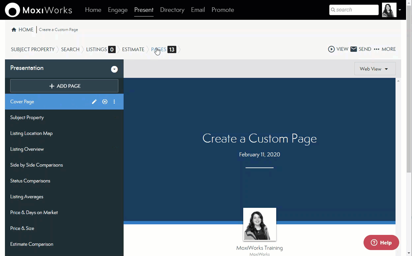Screen dimensions: 412x256
Task: Click the magnifier icon in search box
Action: point(333,10)
